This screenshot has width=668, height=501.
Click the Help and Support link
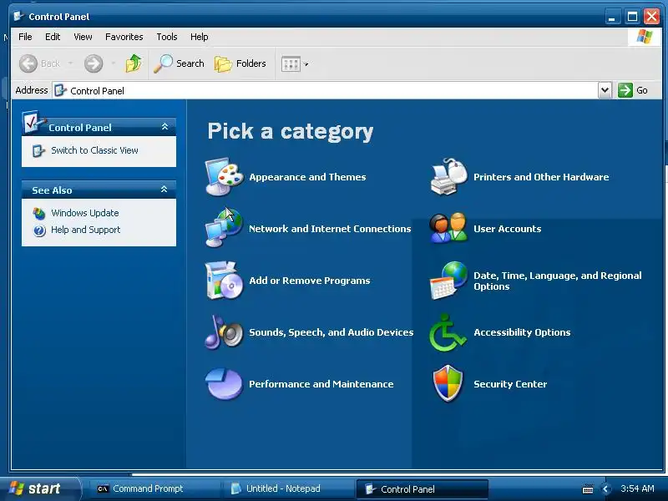coord(86,230)
